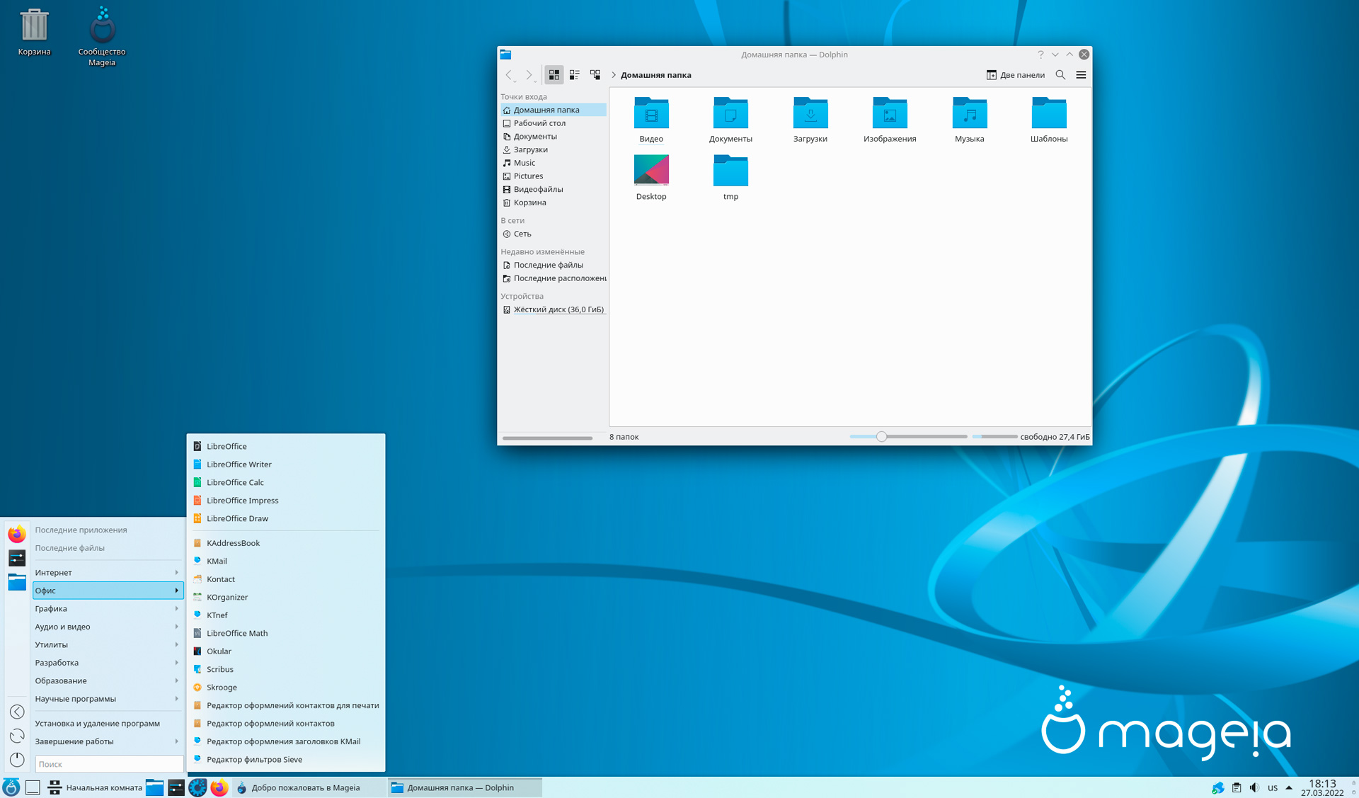Select Жёсткий диск in Places panel
The width and height of the screenshot is (1359, 798).
tap(558, 309)
